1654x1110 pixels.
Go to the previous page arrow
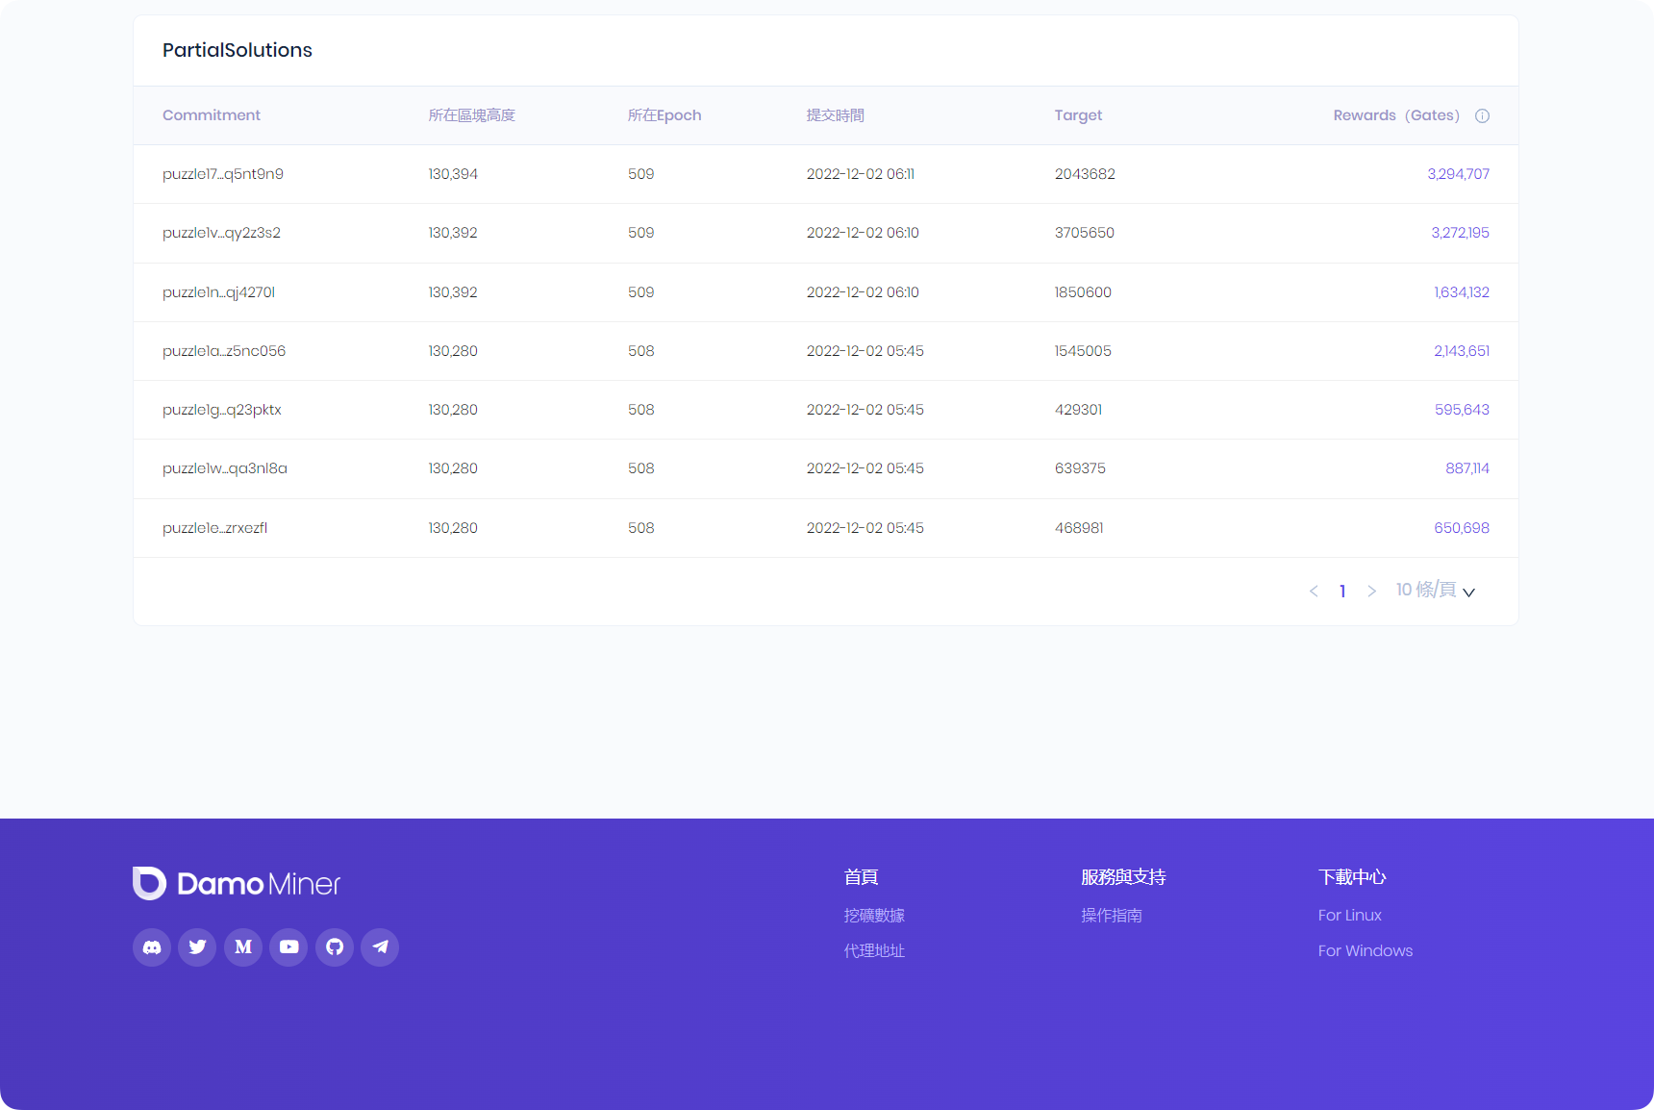pyautogui.click(x=1314, y=591)
